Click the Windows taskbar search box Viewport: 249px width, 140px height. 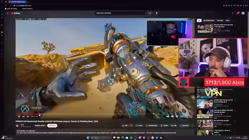point(101,138)
